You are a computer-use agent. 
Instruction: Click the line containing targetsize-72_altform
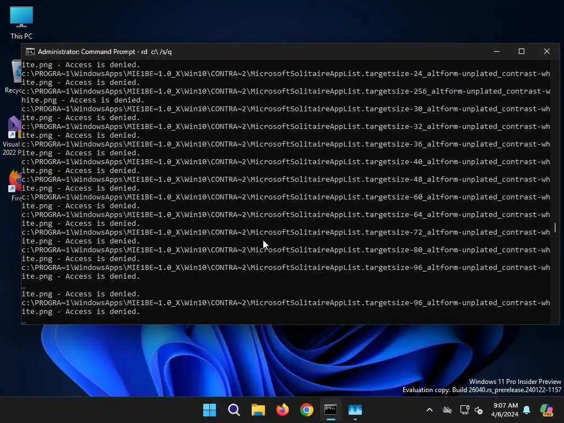(286, 232)
